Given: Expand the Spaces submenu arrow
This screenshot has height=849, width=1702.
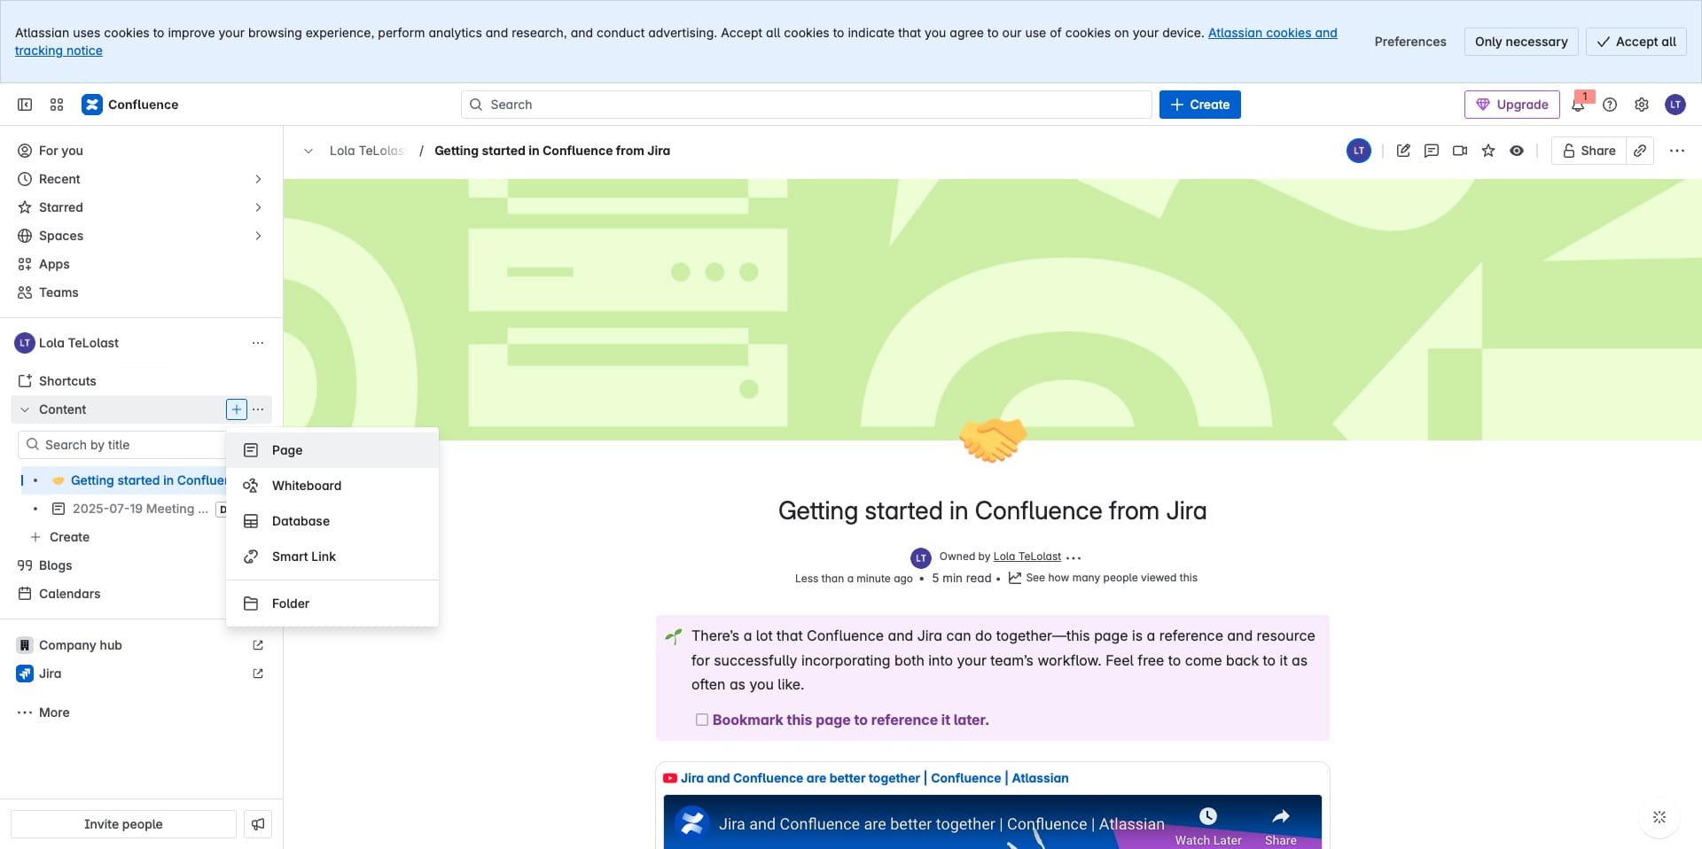Looking at the screenshot, I should coord(258,236).
